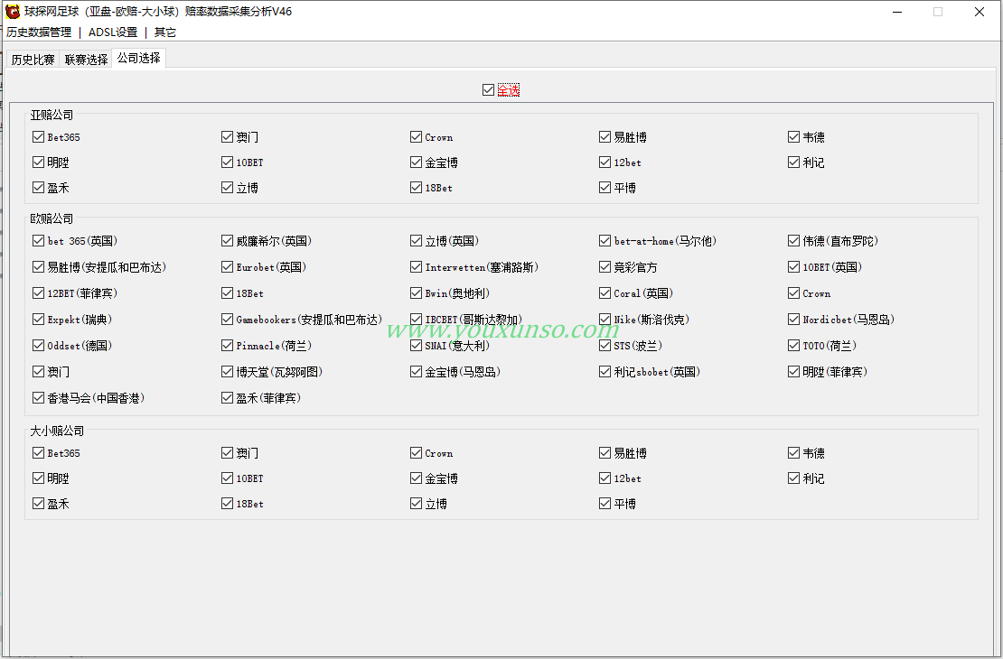Toggle SNAI(意大利) checkbox
The image size is (1003, 659).
416,345
